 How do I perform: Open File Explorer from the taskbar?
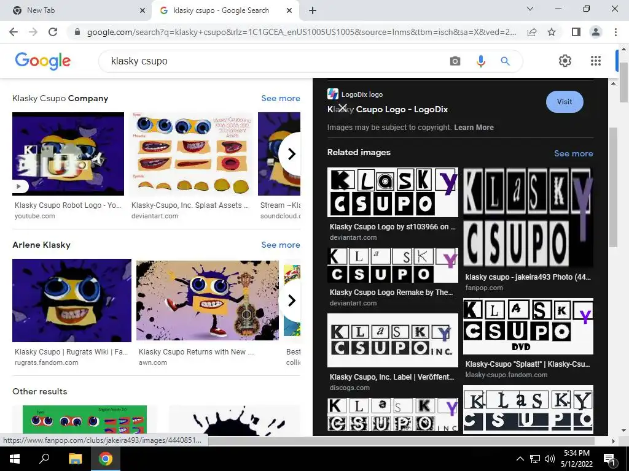point(75,459)
